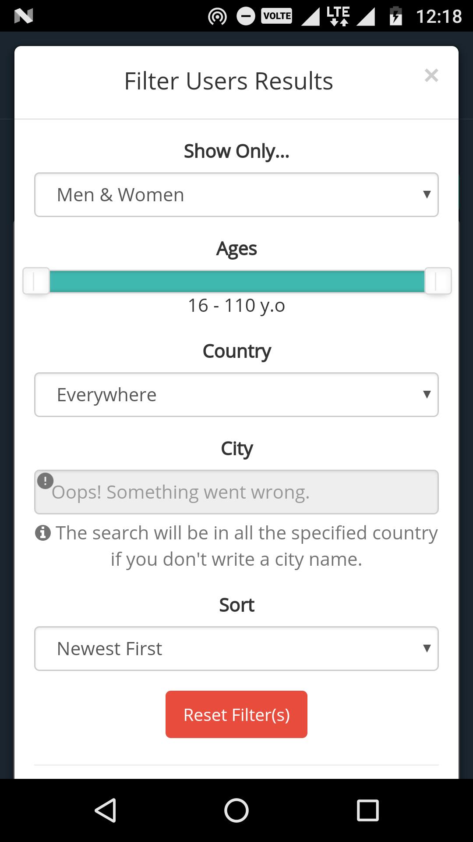The height and width of the screenshot is (842, 473).
Task: Click the error exclamation icon in City field
Action: (x=45, y=481)
